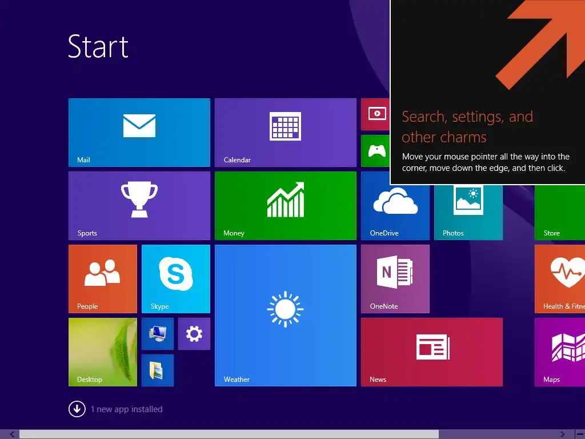
Task: Click the 'Start' title text
Action: point(98,47)
